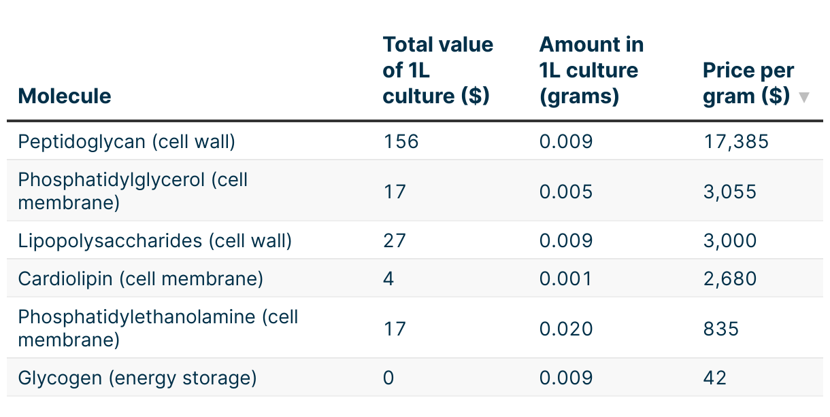
Task: Sort by Total value of 1L culture header
Action: pos(437,71)
